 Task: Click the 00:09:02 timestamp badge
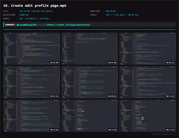112,96
